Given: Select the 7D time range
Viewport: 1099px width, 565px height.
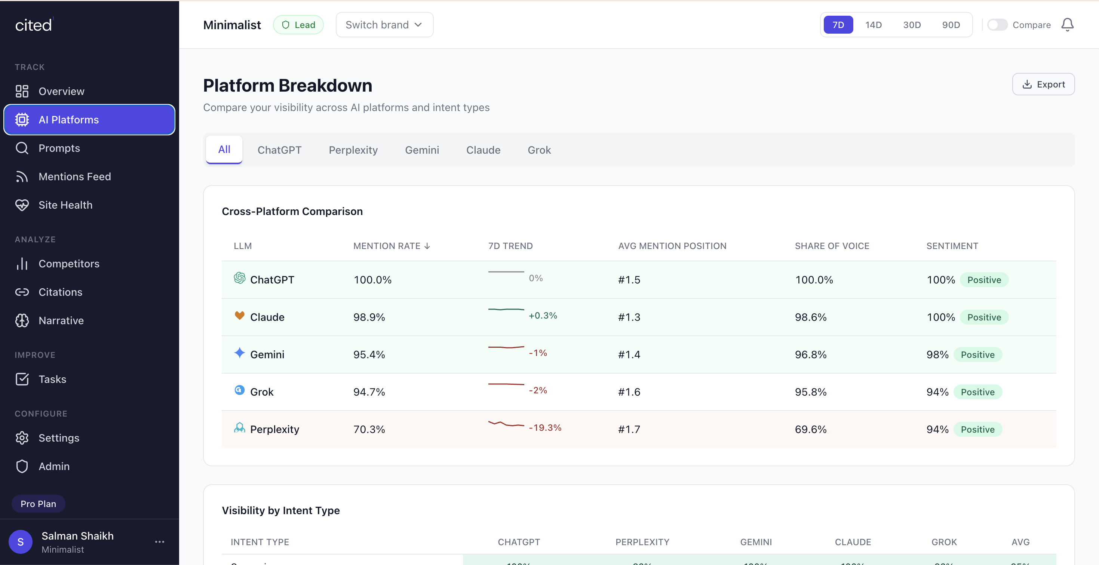Looking at the screenshot, I should coord(838,25).
